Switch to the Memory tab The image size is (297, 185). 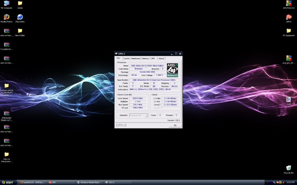click(146, 58)
